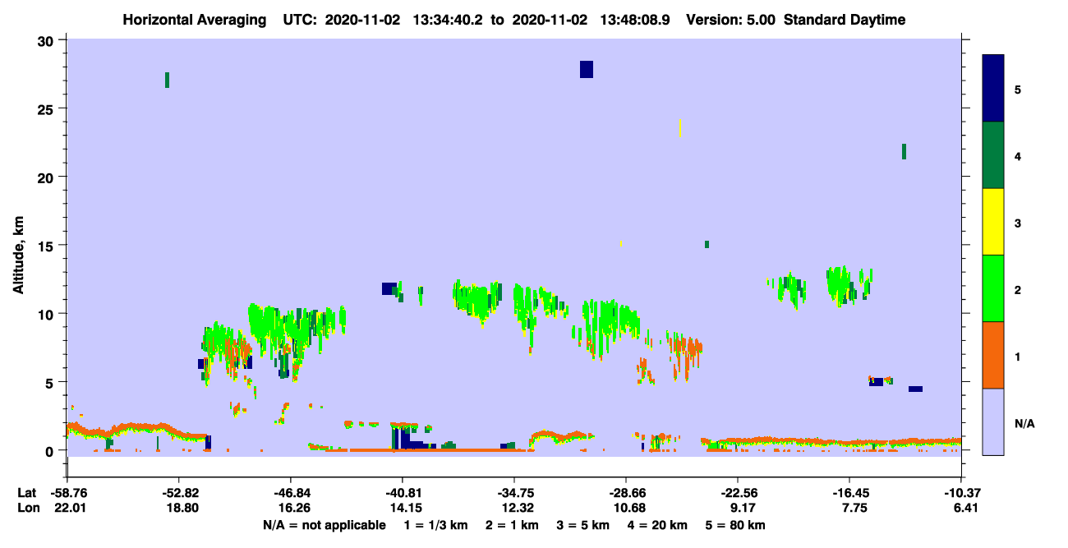Viewport: 1068px width, 548px height.
Task: Click the dark green bar near 27 km altitude
Action: (x=167, y=80)
